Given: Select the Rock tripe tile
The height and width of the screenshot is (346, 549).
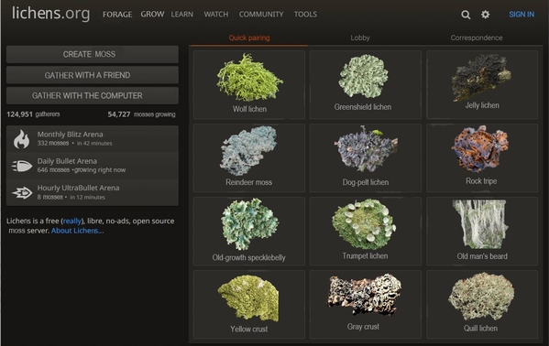Looking at the screenshot, I should pyautogui.click(x=482, y=157).
